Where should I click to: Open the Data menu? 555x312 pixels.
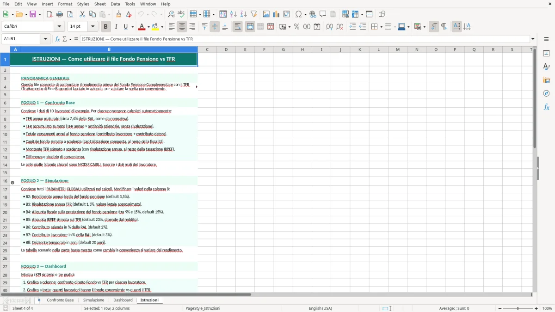coord(115,4)
